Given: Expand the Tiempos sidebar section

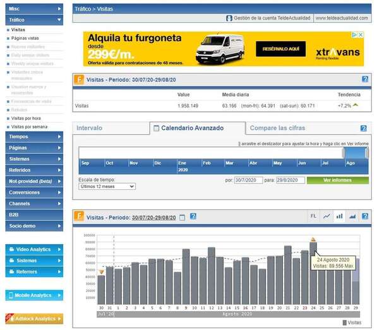Looking at the screenshot, I should click(x=34, y=136).
